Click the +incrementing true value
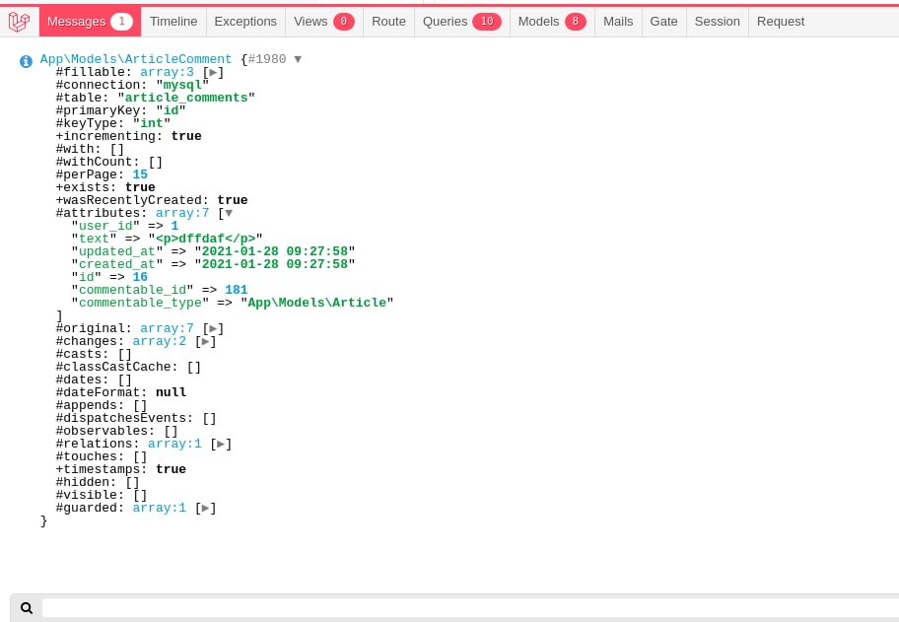899x622 pixels. [186, 136]
